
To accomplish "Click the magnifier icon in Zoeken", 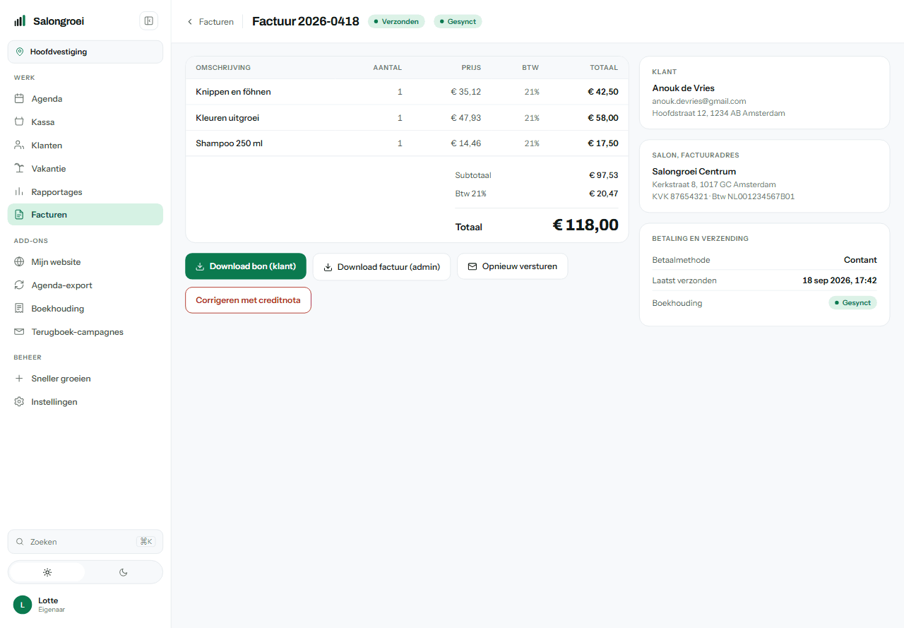I will click(20, 542).
